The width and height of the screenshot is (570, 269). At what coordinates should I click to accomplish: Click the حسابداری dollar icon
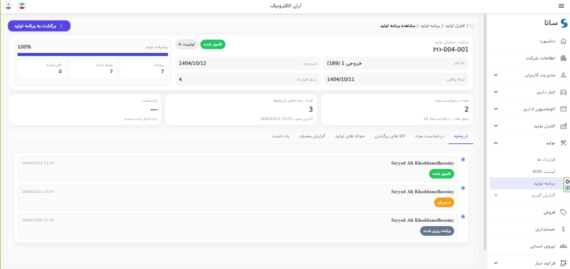pyautogui.click(x=563, y=229)
